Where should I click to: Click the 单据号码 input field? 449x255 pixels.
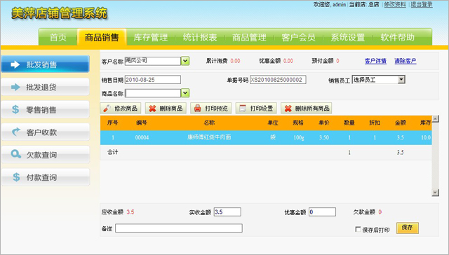click(x=278, y=80)
